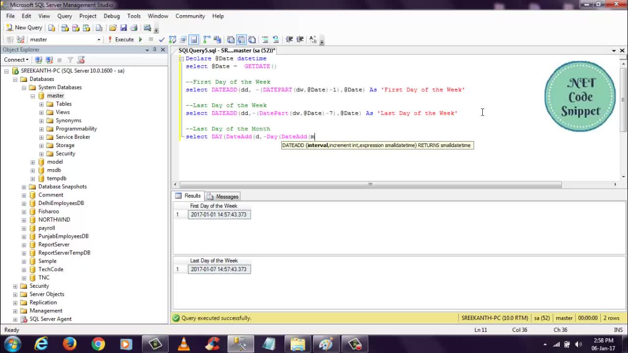Click Comment out selected lines icon
This screenshot has height=353, width=628.
tap(265, 39)
